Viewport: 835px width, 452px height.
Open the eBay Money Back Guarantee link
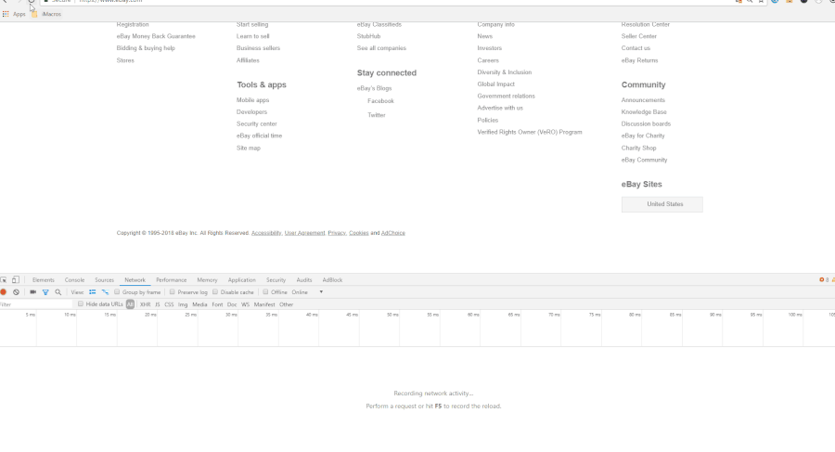coord(156,36)
